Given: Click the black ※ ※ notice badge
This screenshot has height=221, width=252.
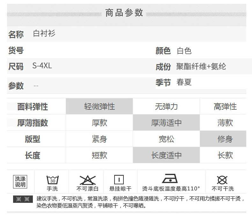Looking at the screenshot, I should [23, 199].
